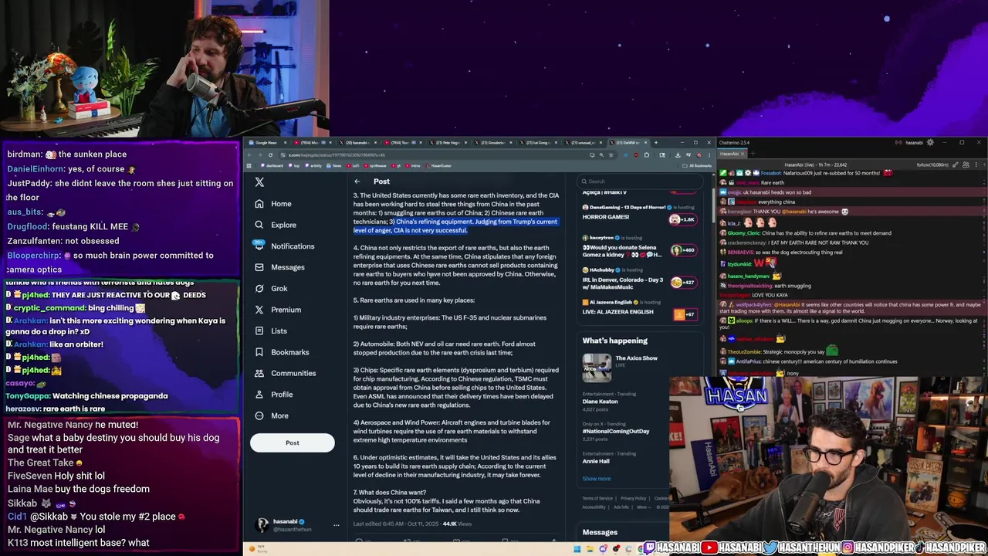Open Chatterino split three-dot menu
This screenshot has width=988, height=556.
click(x=976, y=164)
